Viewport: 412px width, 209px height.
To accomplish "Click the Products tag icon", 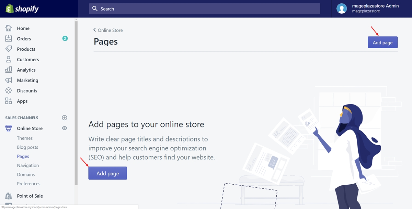I will (9, 49).
